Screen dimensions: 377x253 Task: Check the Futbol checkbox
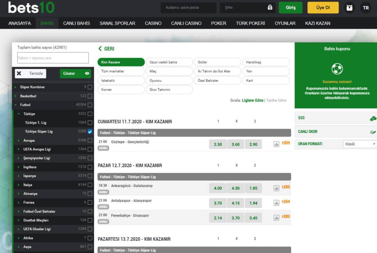click(x=90, y=105)
